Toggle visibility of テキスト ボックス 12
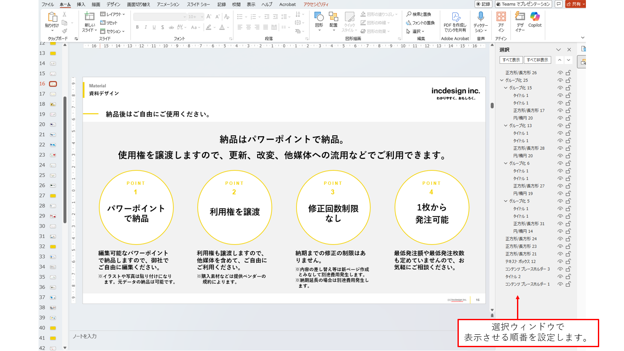 [x=560, y=262]
